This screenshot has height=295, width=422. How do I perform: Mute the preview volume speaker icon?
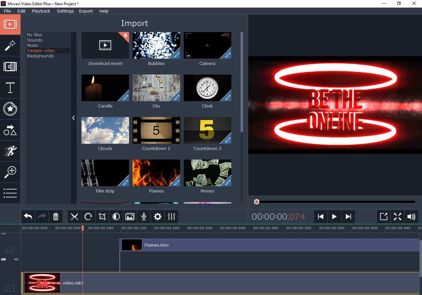pyautogui.click(x=411, y=217)
